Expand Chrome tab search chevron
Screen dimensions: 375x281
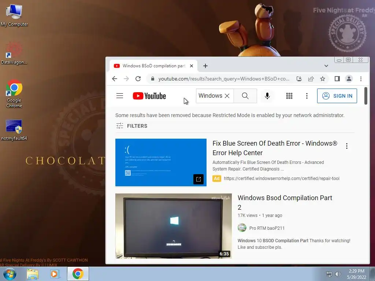(326, 66)
